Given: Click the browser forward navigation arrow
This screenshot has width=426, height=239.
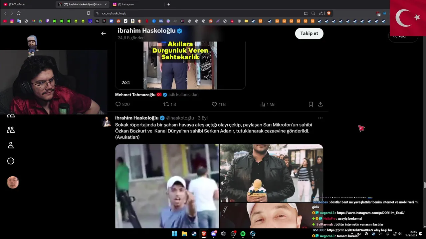Looking at the screenshot, I should (x=12, y=13).
